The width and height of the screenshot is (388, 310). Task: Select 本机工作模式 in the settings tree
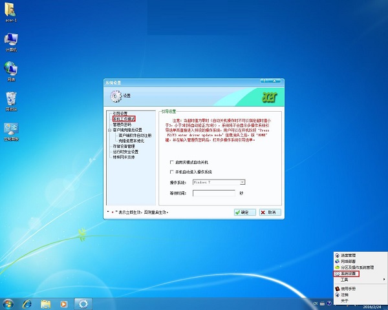(124, 119)
